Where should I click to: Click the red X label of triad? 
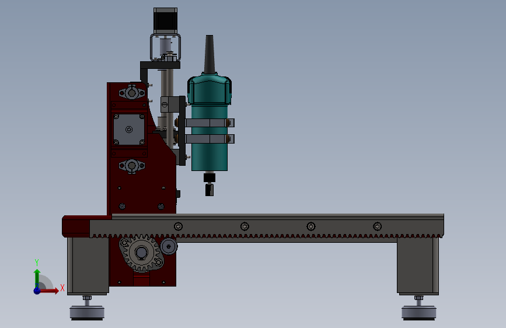click(x=62, y=288)
